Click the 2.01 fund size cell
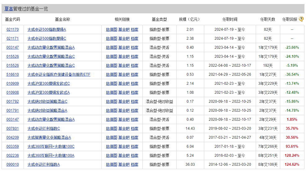This screenshot has width=306, height=171. point(190,29)
